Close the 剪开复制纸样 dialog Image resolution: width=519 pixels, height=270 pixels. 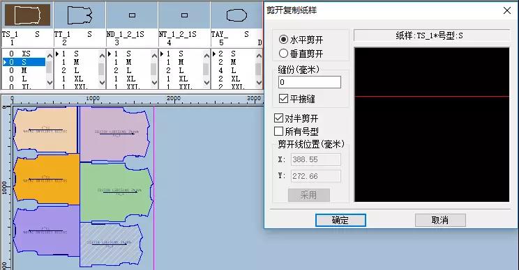point(507,10)
